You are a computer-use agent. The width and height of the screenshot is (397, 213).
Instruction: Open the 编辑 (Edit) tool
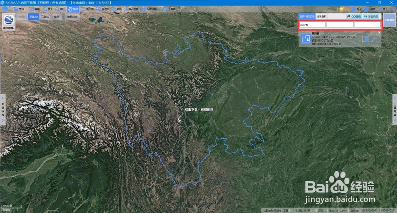click(x=35, y=9)
